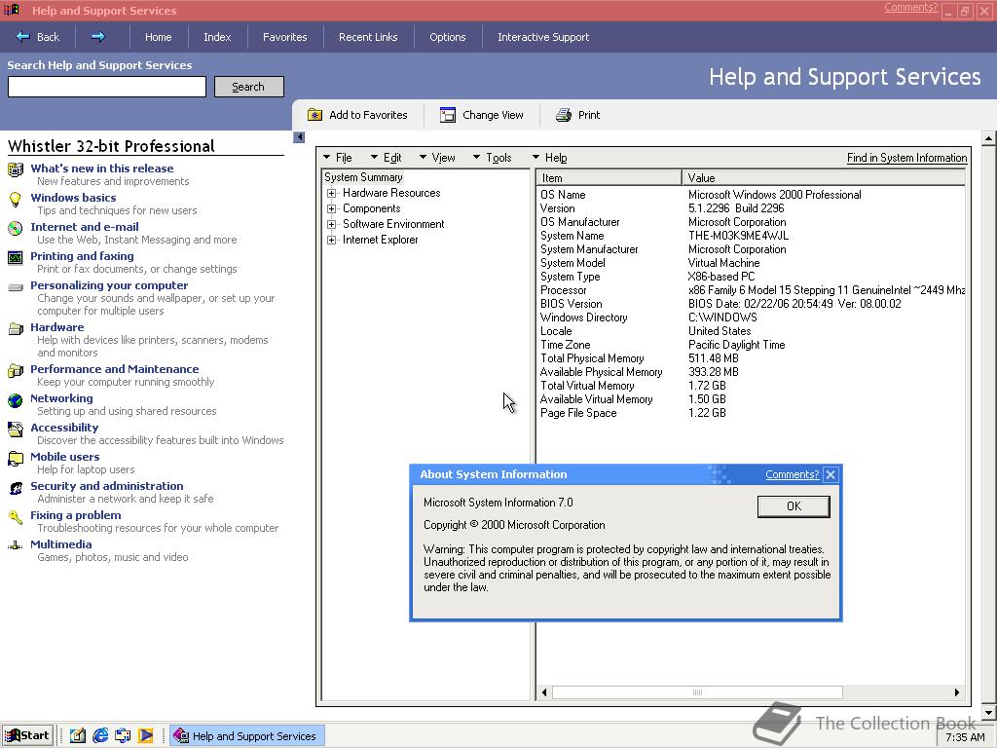Image resolution: width=997 pixels, height=748 pixels.
Task: Click the vertical scrollbar up arrow
Action: coord(989,138)
